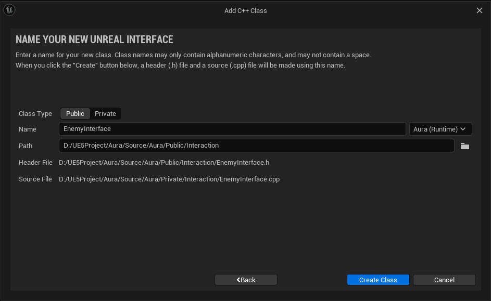Open the Aura (Runtime) module dropdown
Viewport: 491px width, 301px height.
coord(440,129)
